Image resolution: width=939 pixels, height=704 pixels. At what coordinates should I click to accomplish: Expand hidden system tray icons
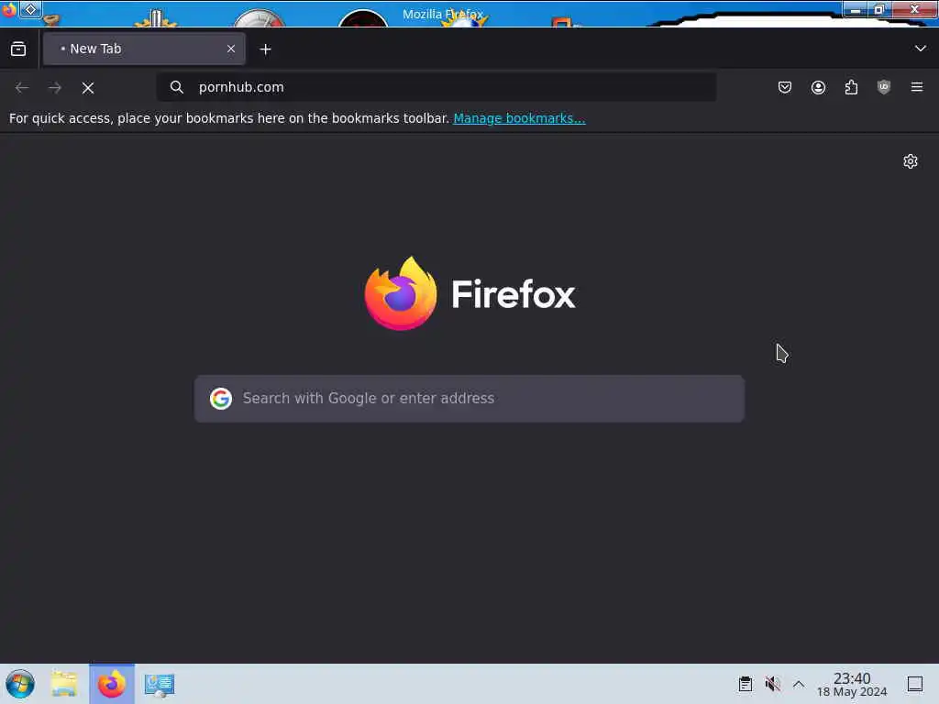[x=799, y=684]
